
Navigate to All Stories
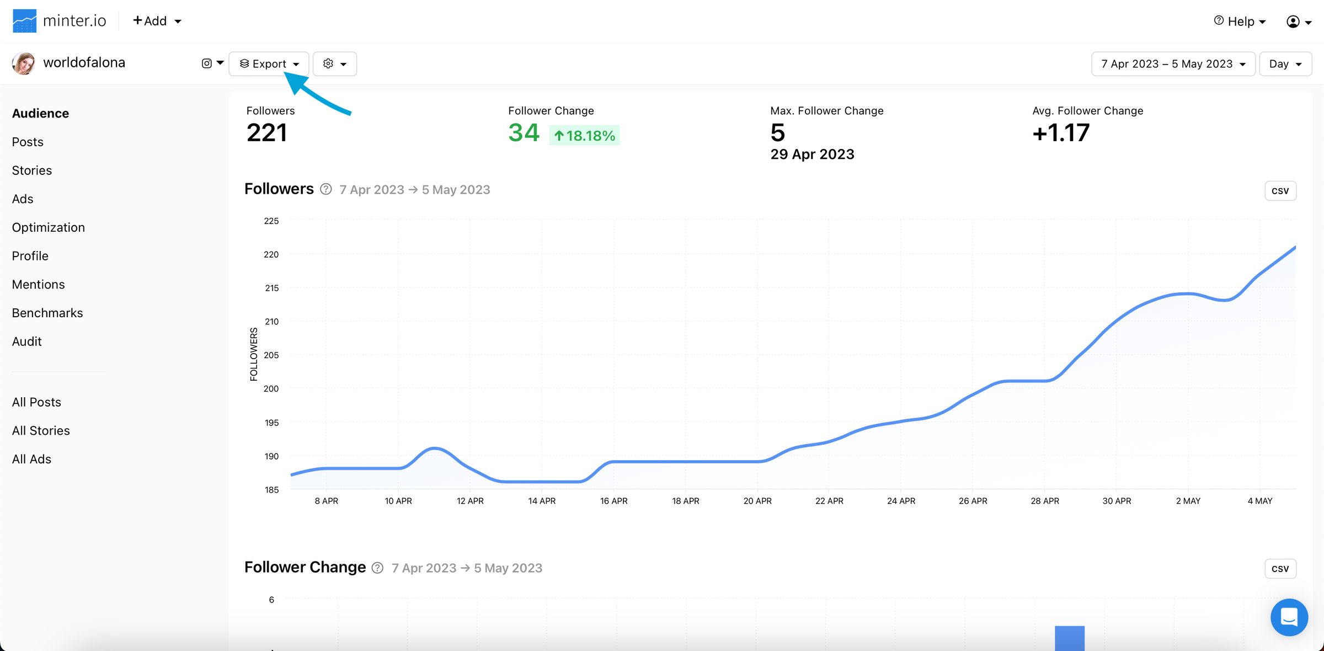tap(41, 430)
